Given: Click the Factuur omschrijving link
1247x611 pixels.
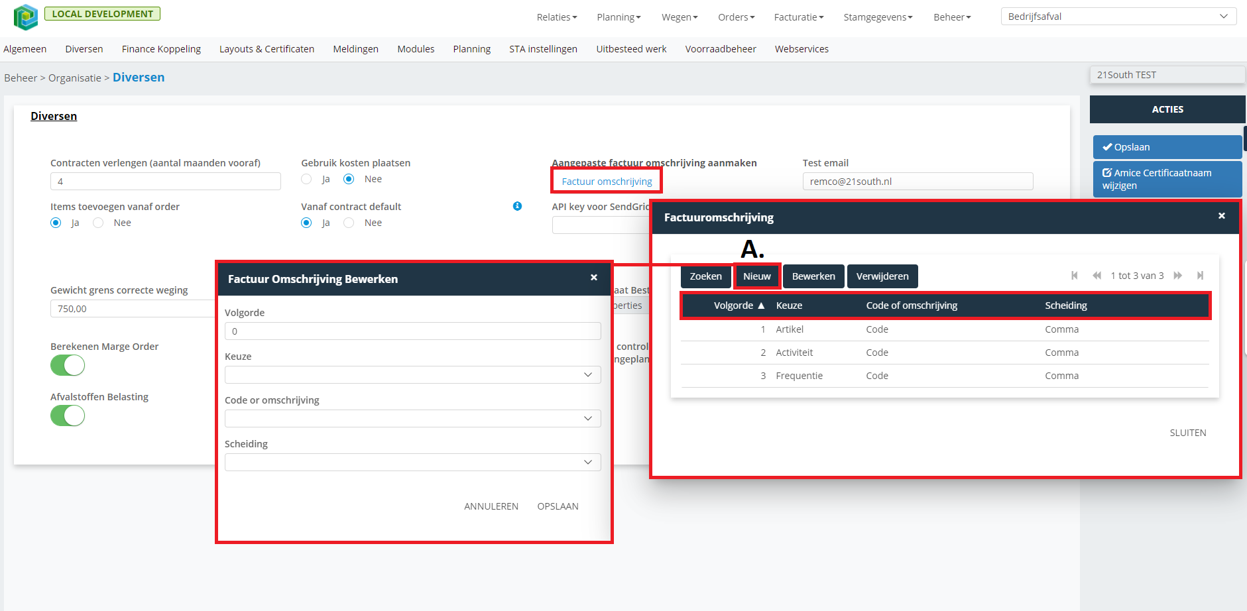Looking at the screenshot, I should (x=607, y=182).
